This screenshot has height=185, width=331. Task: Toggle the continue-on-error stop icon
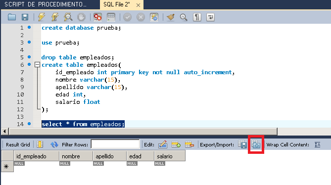click(97, 17)
